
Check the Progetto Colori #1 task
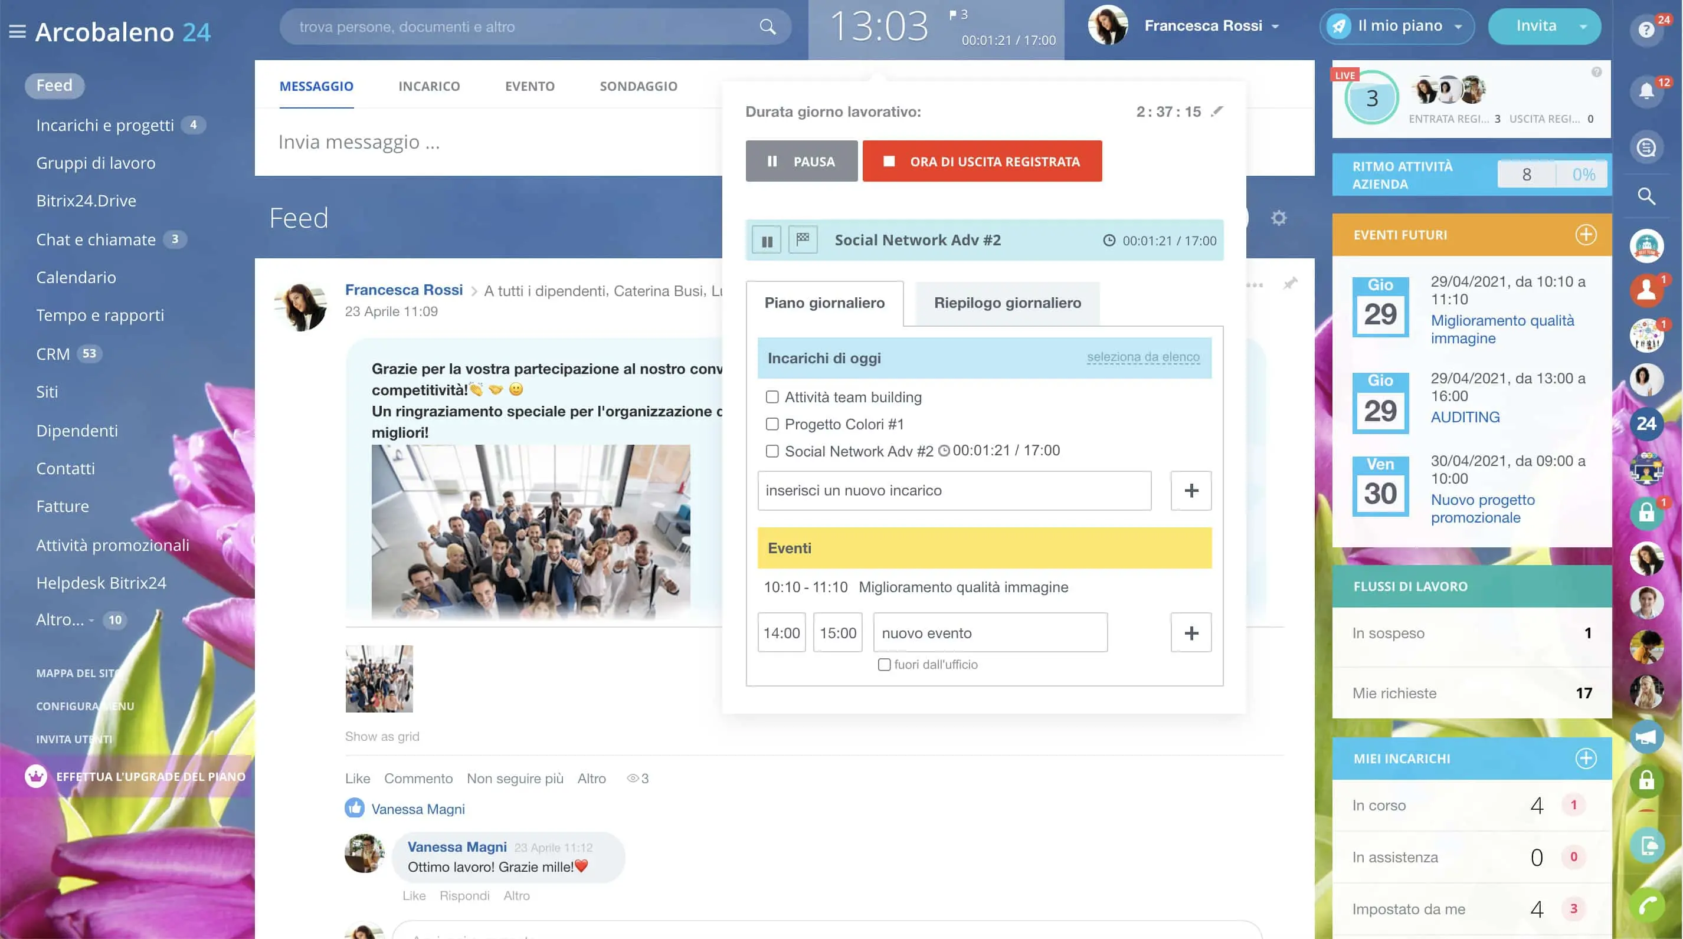(772, 424)
